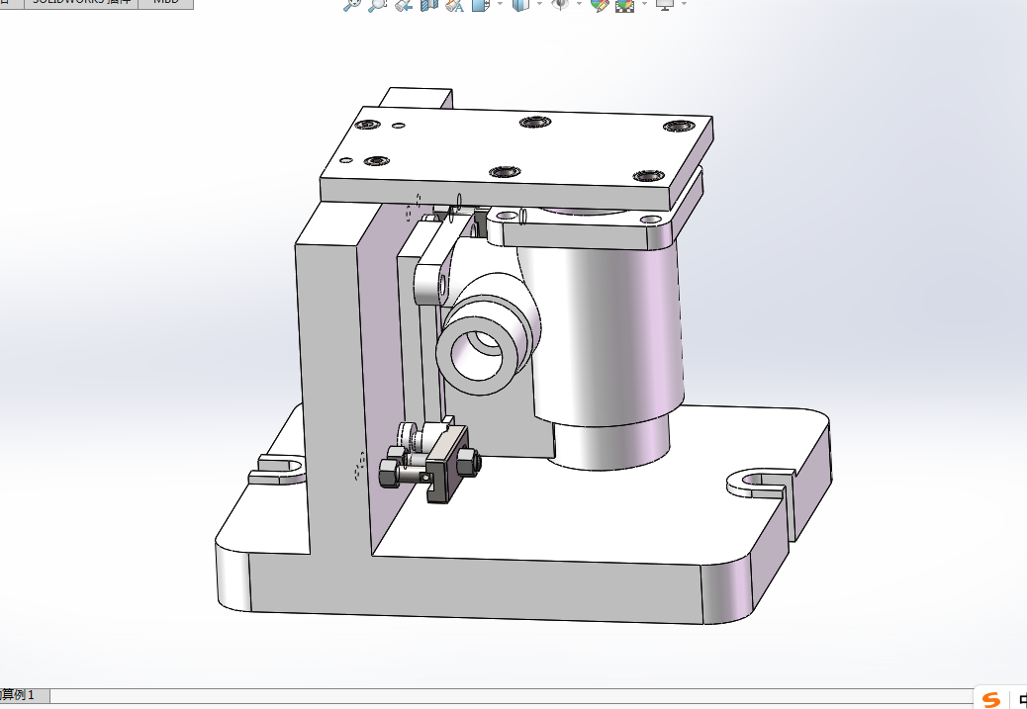Click the Display Style icon
The height and width of the screenshot is (709, 1027).
click(x=520, y=5)
